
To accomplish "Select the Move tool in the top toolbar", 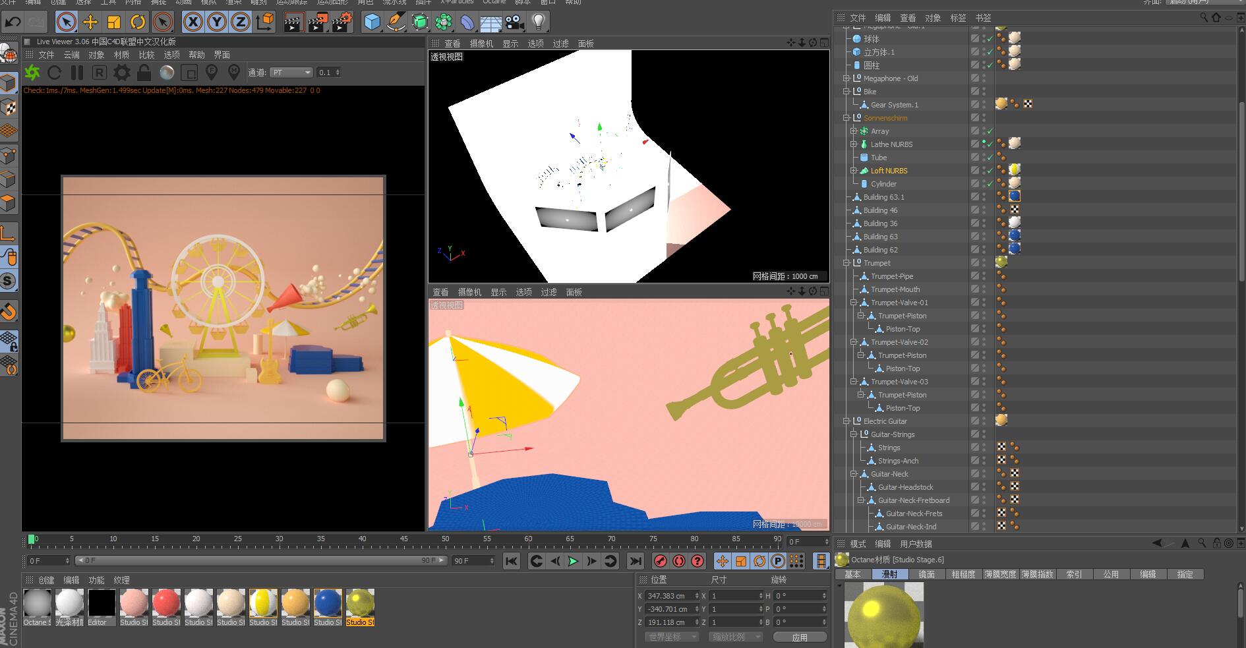I will pyautogui.click(x=90, y=22).
